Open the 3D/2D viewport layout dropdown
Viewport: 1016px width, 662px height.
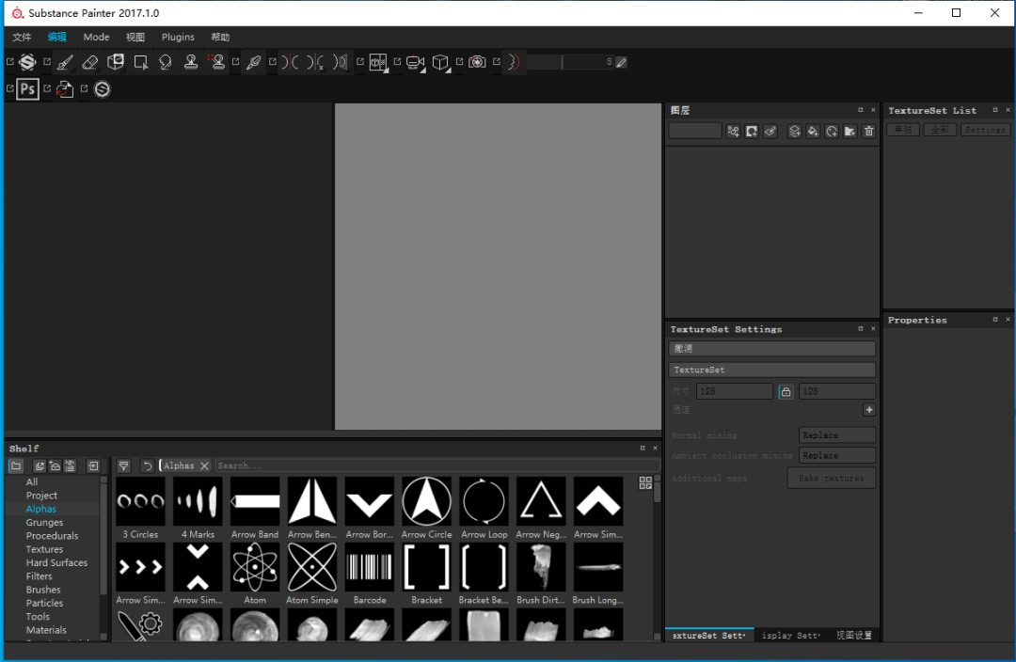click(379, 63)
